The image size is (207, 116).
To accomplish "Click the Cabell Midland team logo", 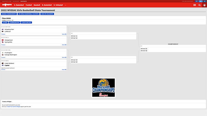I will coord(2,63).
